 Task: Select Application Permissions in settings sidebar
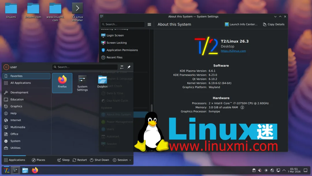pos(124,50)
